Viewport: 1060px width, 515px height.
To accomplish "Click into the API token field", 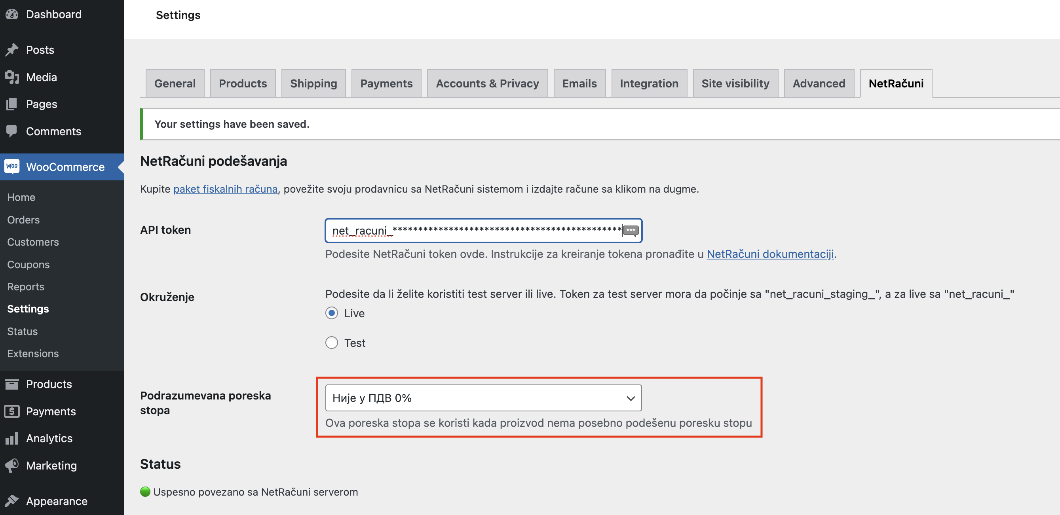I will click(473, 230).
